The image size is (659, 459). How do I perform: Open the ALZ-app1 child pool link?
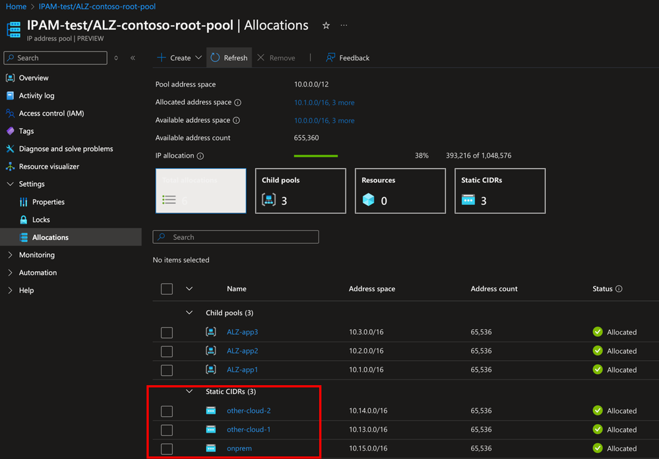[243, 369]
